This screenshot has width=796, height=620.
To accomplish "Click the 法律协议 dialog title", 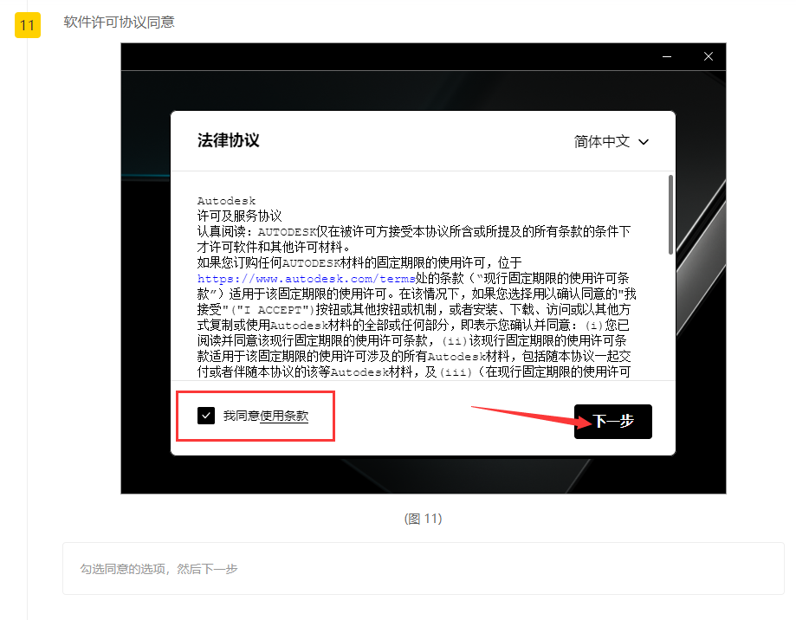I will pos(228,140).
